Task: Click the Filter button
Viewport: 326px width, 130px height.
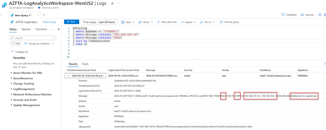Action: [x=16, y=44]
